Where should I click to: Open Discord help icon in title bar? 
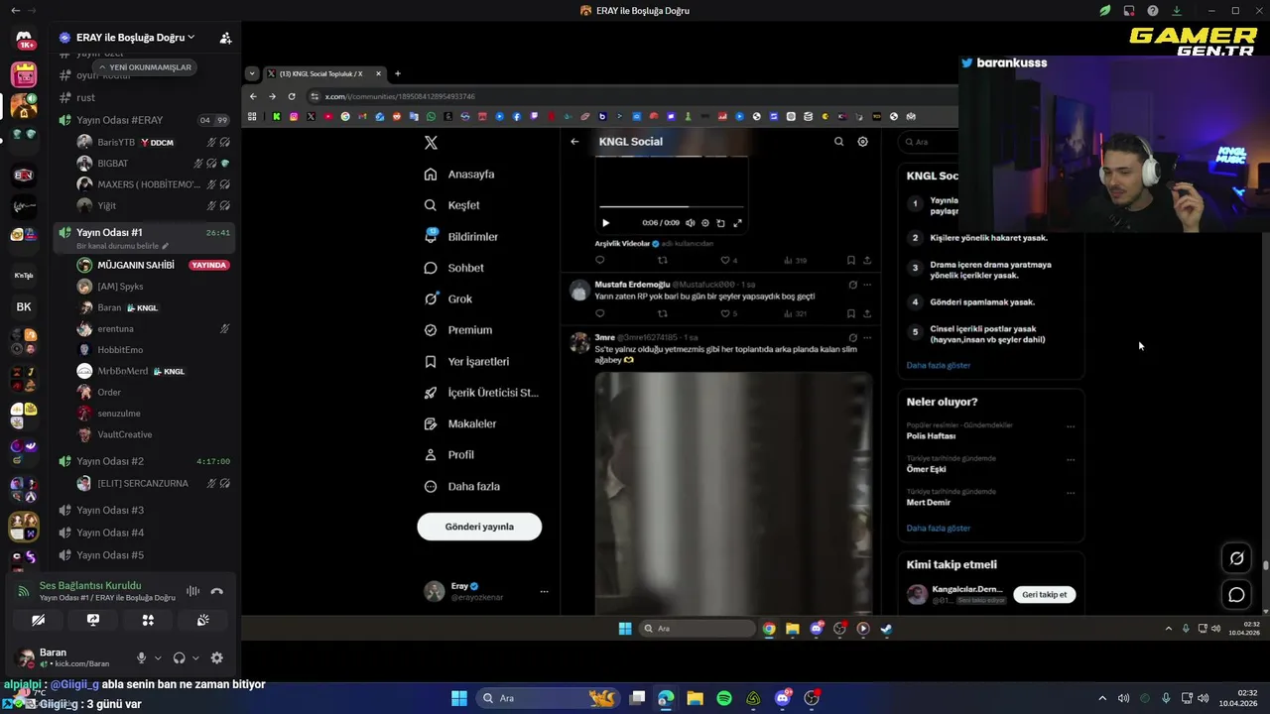coord(1153,11)
